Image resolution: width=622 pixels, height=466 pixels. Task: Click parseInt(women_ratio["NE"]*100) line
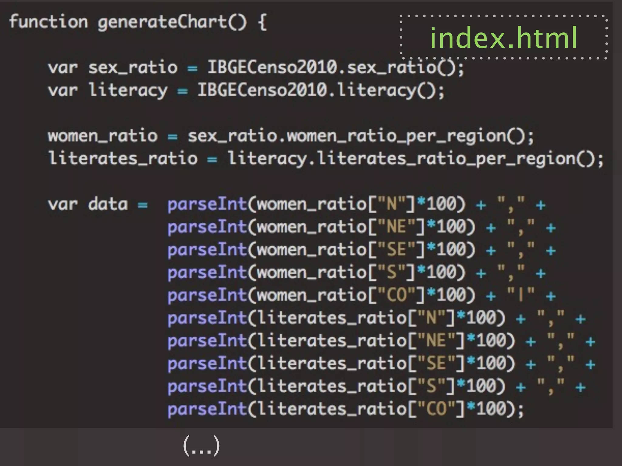coord(361,227)
